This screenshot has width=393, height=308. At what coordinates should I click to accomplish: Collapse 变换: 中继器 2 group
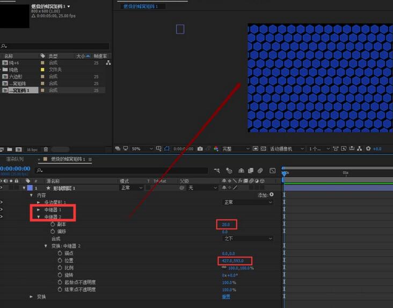click(x=46, y=246)
